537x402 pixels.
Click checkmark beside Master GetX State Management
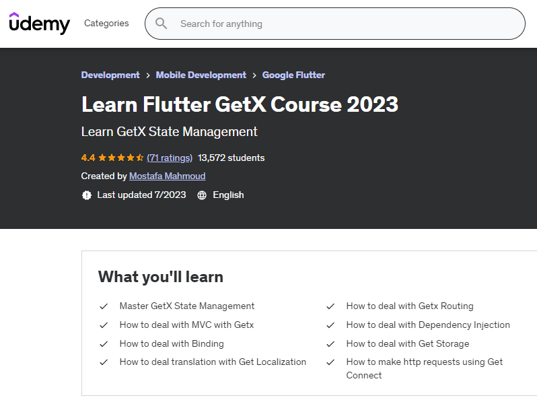click(104, 306)
